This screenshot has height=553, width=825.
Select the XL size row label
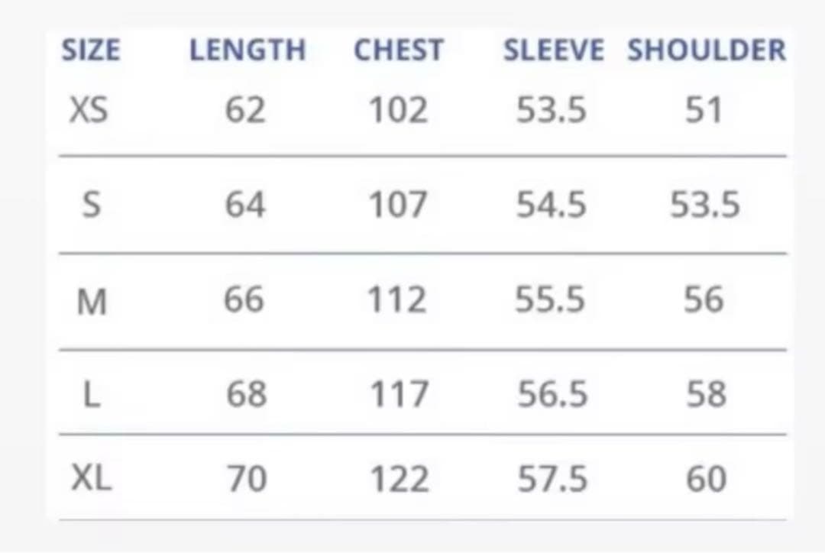(92, 479)
